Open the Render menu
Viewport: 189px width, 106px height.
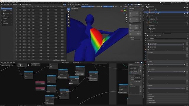(9, 3)
